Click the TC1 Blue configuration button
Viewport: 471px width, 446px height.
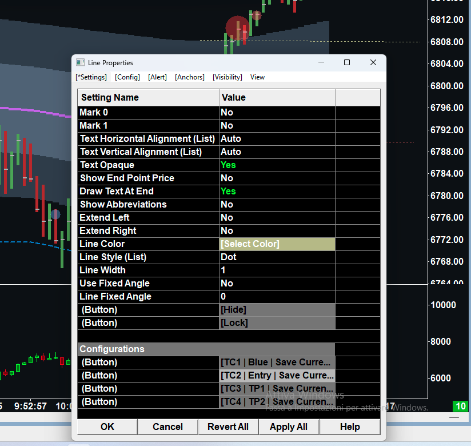(x=277, y=363)
